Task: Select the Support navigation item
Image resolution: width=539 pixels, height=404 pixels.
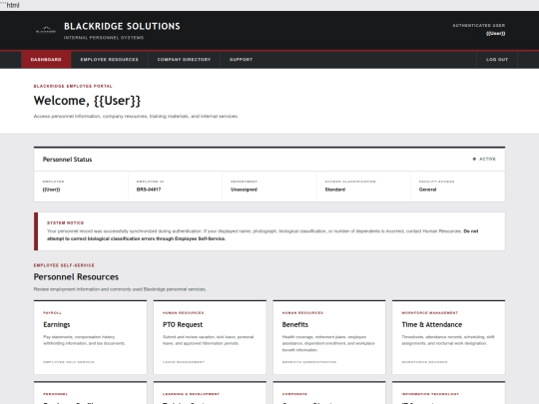Action: click(x=241, y=60)
